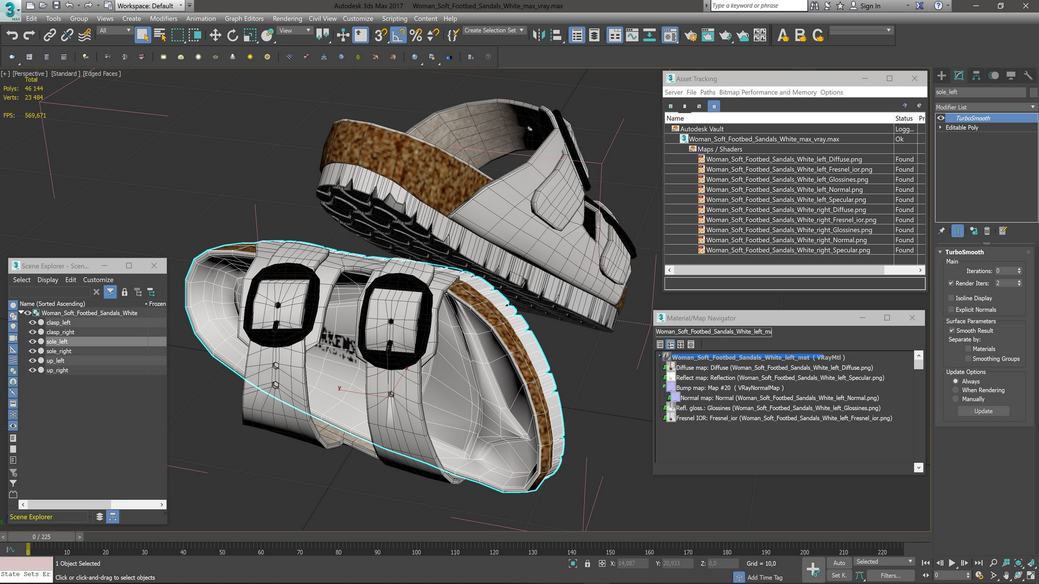
Task: Open the Scripting menu
Action: tap(394, 18)
